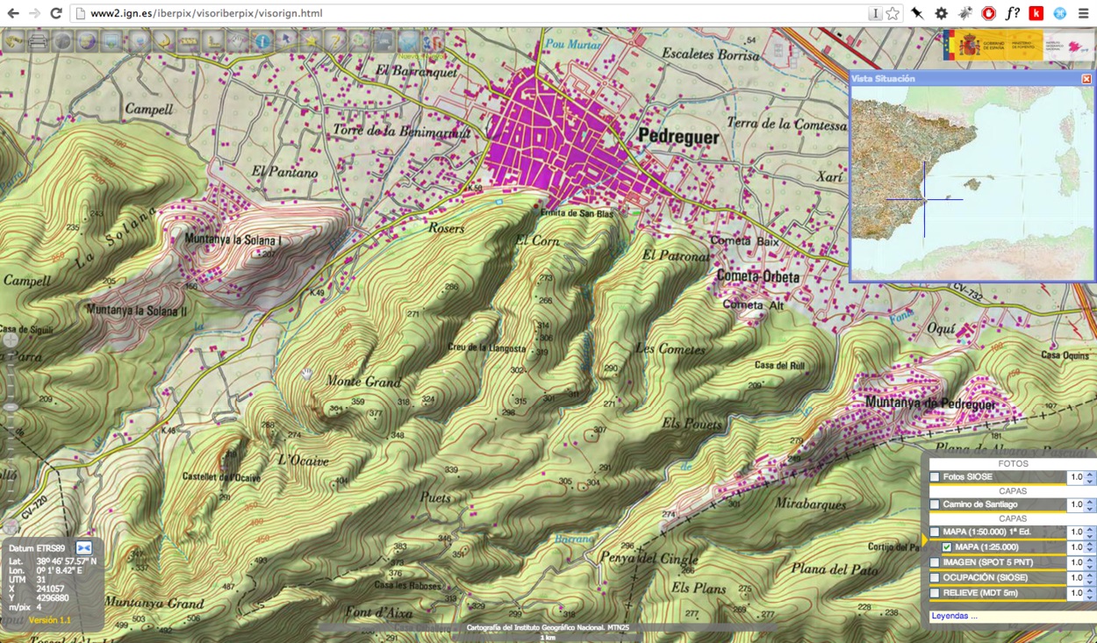Increase opacity of Camino de Santiago layer
1097x643 pixels.
[x=1090, y=501]
